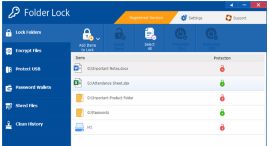Open the Settings tab
Screen dimensions: 269x146
[192, 18]
